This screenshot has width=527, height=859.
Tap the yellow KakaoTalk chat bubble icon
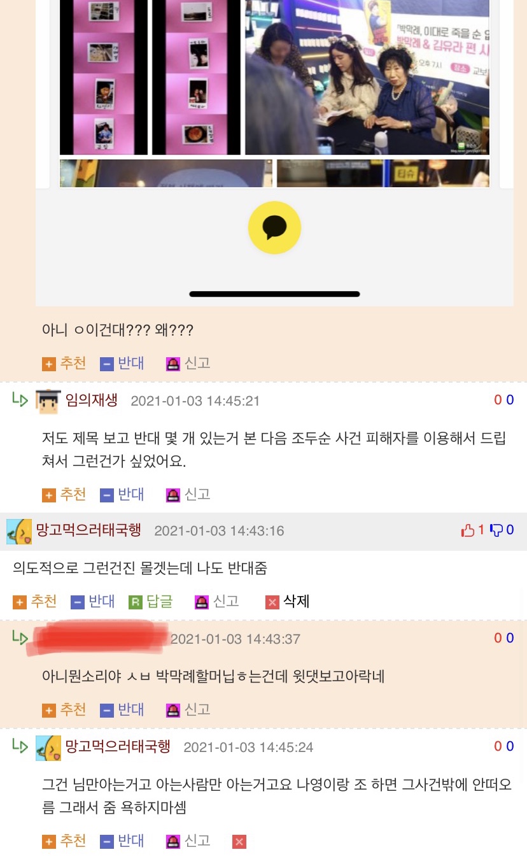(274, 227)
